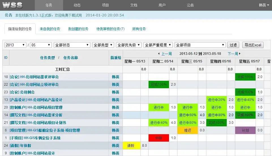
Task: Go to previous week via 上一周
Action: [165, 54]
